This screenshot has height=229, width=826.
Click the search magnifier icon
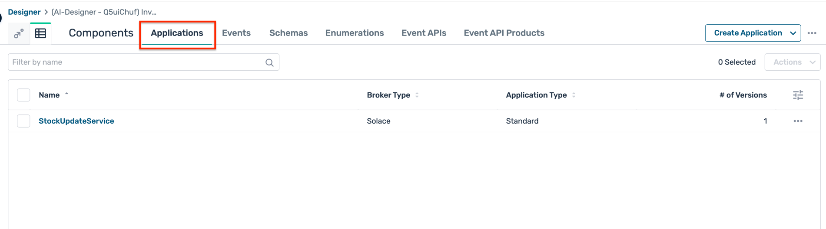(269, 62)
